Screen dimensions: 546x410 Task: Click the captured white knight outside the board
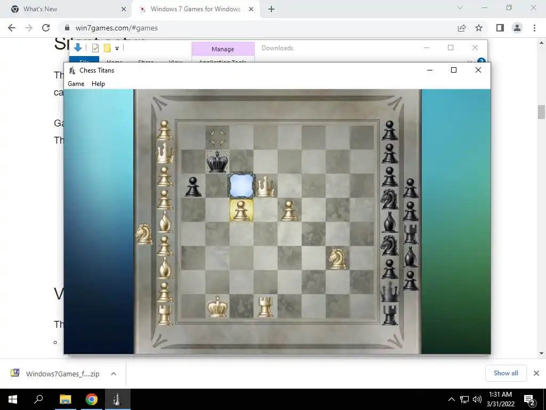(x=144, y=234)
